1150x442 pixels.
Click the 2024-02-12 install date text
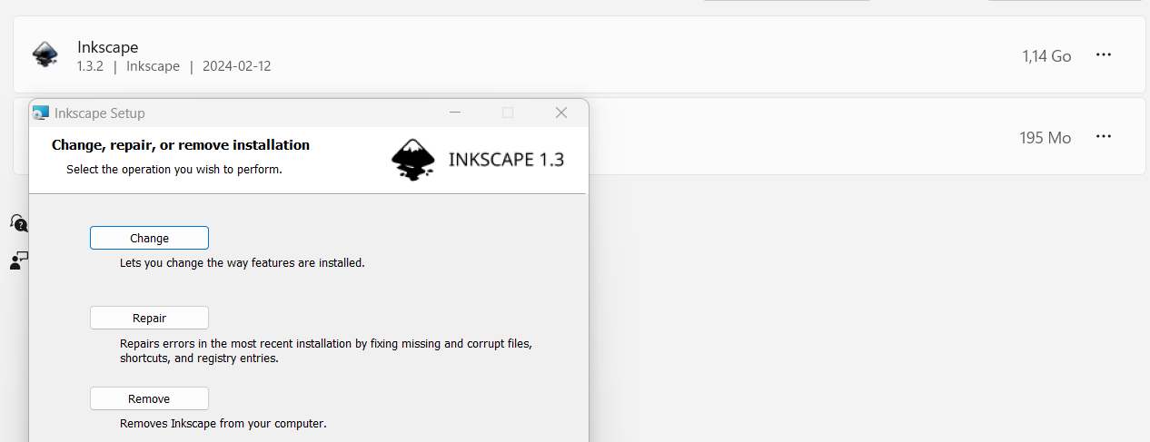tap(237, 66)
